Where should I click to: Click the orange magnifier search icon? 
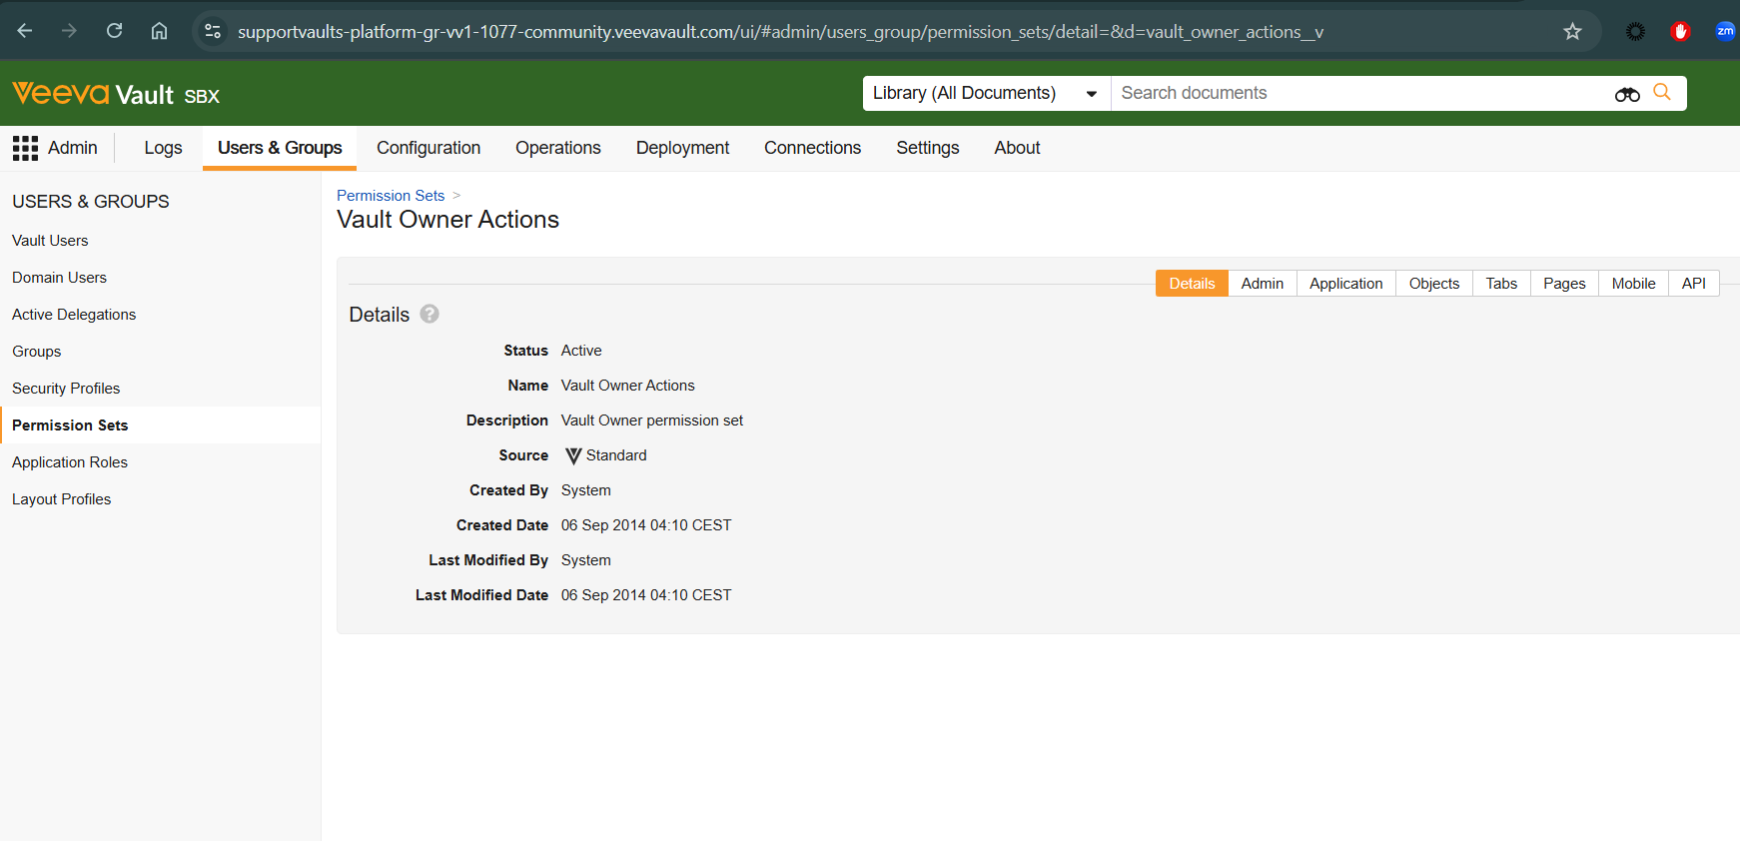1662,92
